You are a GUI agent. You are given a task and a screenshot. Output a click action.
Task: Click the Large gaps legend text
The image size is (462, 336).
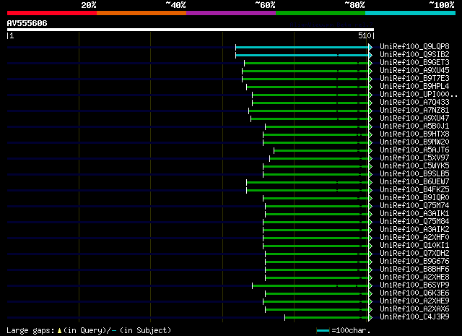[x=30, y=330]
